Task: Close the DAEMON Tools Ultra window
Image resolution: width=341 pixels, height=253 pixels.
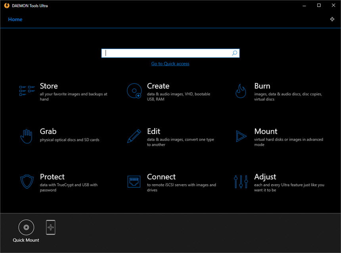Action: [333, 6]
